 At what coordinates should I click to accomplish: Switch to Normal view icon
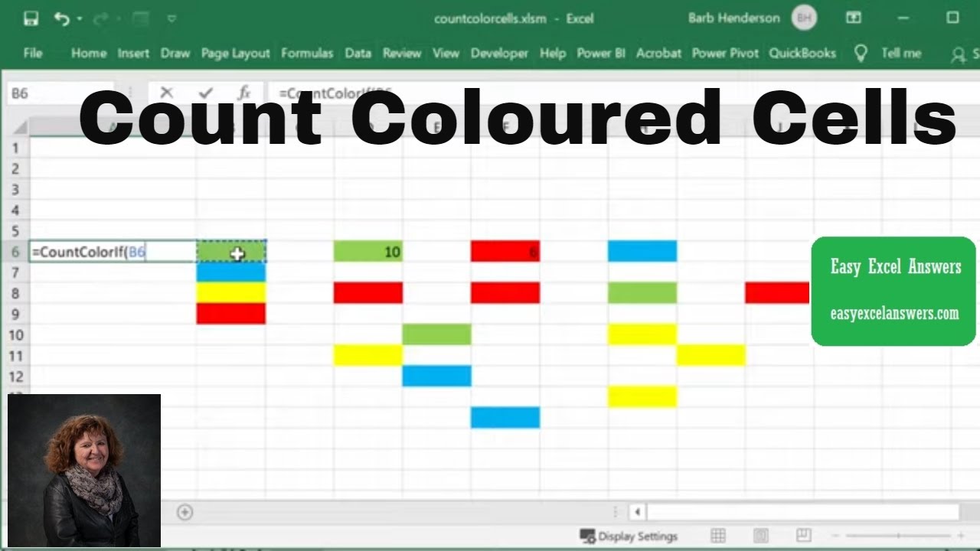(717, 536)
